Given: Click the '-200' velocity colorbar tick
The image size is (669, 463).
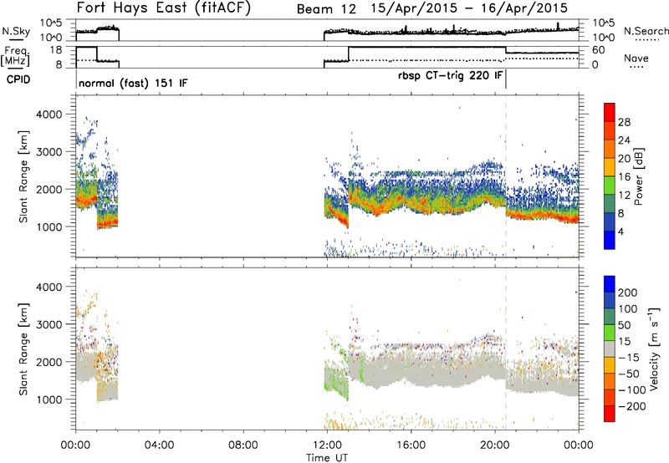Looking at the screenshot, I should pyautogui.click(x=631, y=406).
